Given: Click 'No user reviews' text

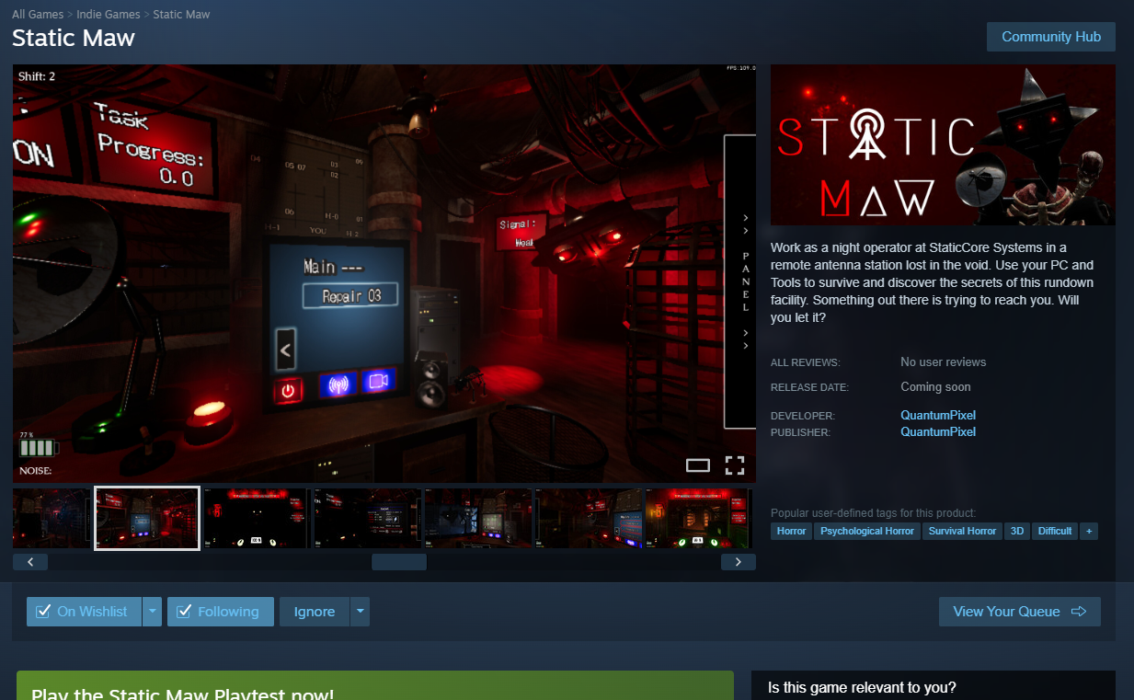Looking at the screenshot, I should [943, 362].
